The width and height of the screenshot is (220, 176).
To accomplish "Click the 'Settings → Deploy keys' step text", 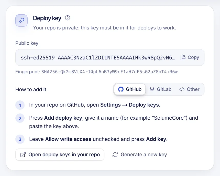I will click(130, 105).
